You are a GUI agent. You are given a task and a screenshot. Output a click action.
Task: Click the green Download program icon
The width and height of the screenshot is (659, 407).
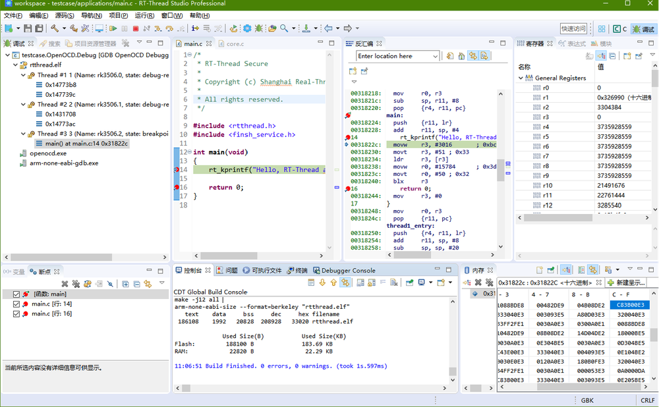(306, 28)
